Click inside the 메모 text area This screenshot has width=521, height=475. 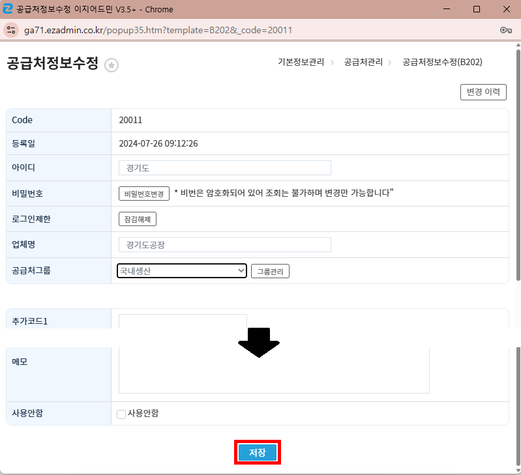coord(274,371)
